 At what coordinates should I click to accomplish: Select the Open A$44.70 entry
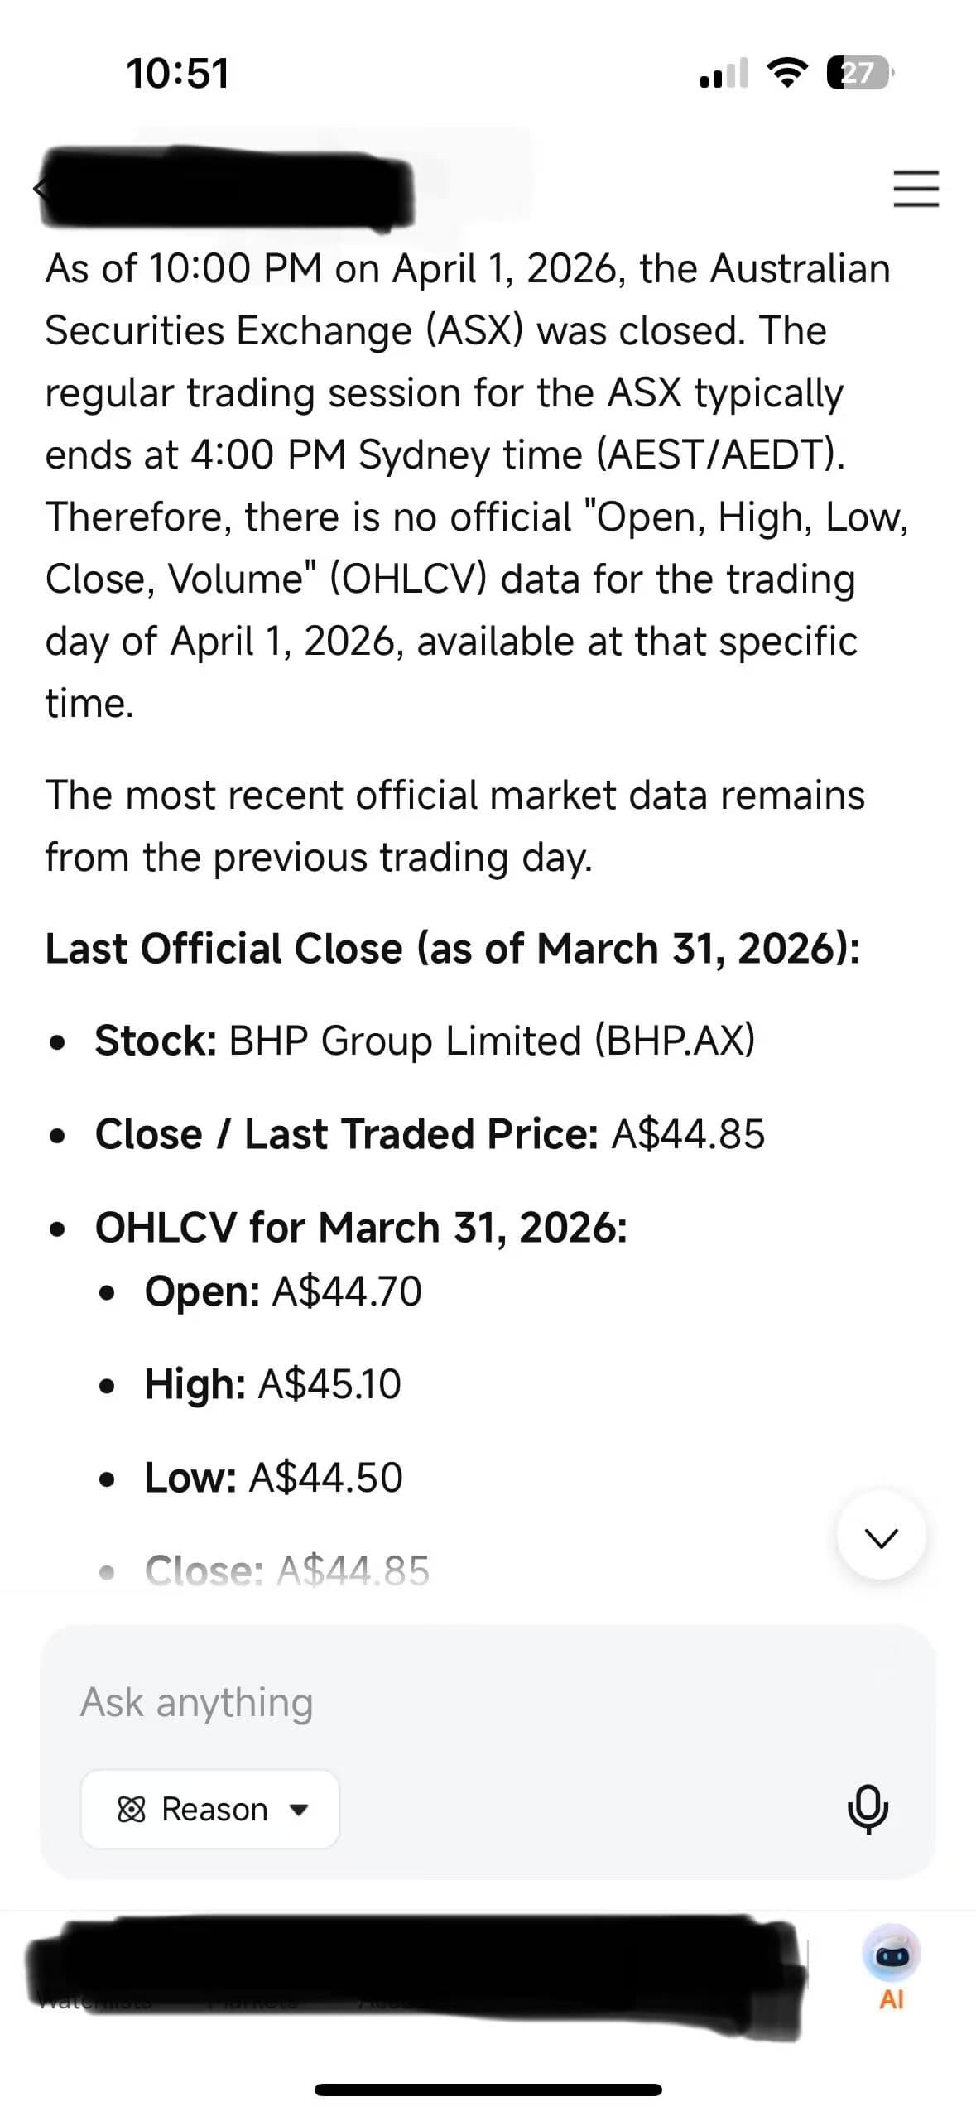click(x=283, y=1291)
